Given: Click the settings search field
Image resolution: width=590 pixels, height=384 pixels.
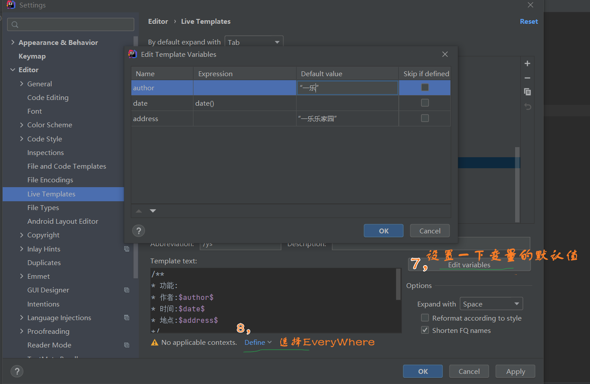Looking at the screenshot, I should [x=71, y=25].
